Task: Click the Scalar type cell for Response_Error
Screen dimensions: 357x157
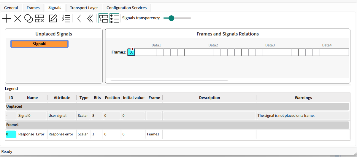Action: [x=84, y=134]
